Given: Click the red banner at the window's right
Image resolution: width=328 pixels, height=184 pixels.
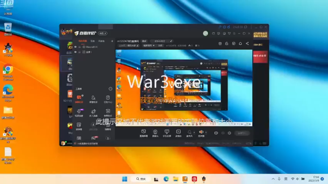Looking at the screenshot, I should pos(260,56).
